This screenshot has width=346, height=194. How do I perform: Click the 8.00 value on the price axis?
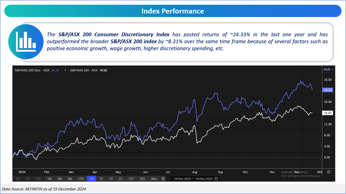327,135
